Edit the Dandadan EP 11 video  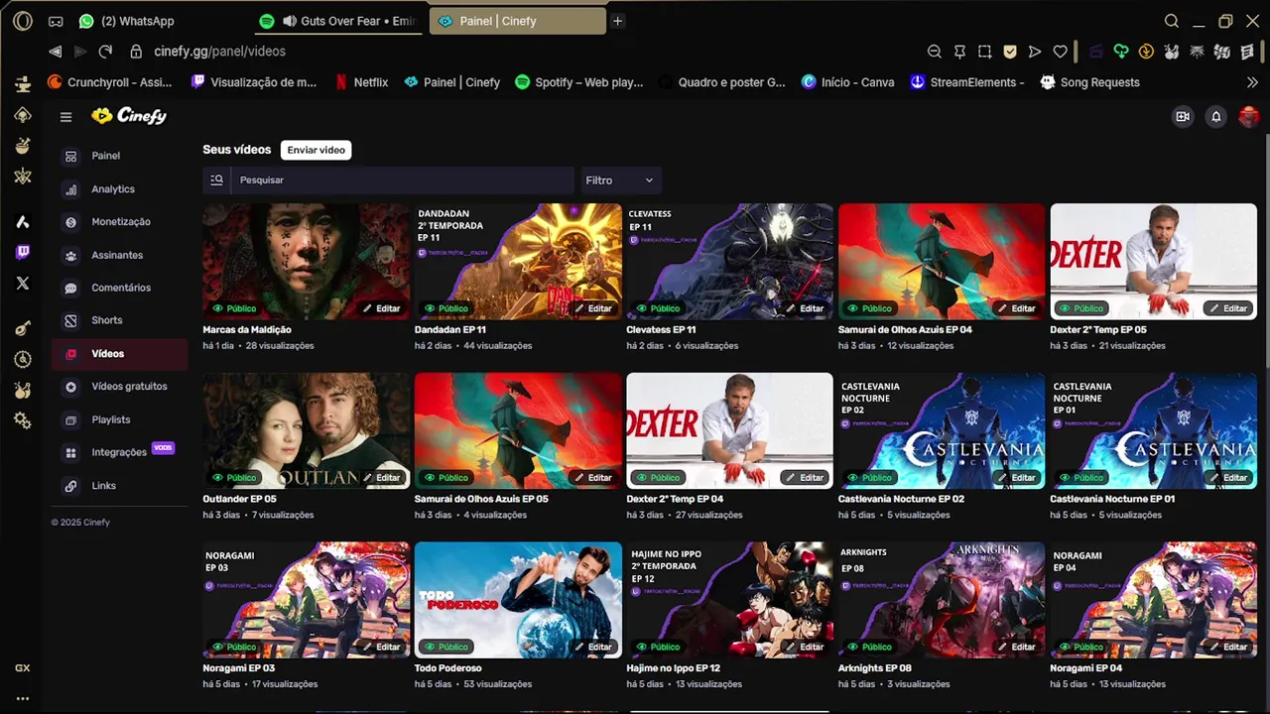[593, 308]
